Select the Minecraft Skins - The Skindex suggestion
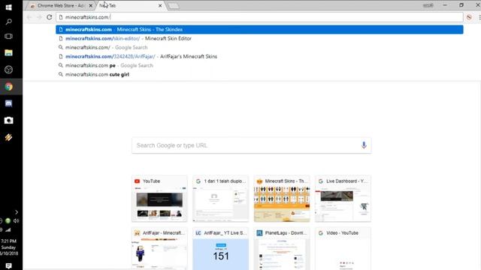This screenshot has height=270, width=481. tap(259, 29)
